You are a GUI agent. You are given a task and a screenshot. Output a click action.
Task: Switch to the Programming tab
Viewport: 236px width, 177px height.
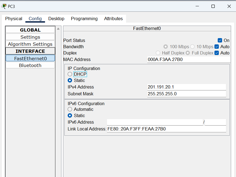[84, 19]
